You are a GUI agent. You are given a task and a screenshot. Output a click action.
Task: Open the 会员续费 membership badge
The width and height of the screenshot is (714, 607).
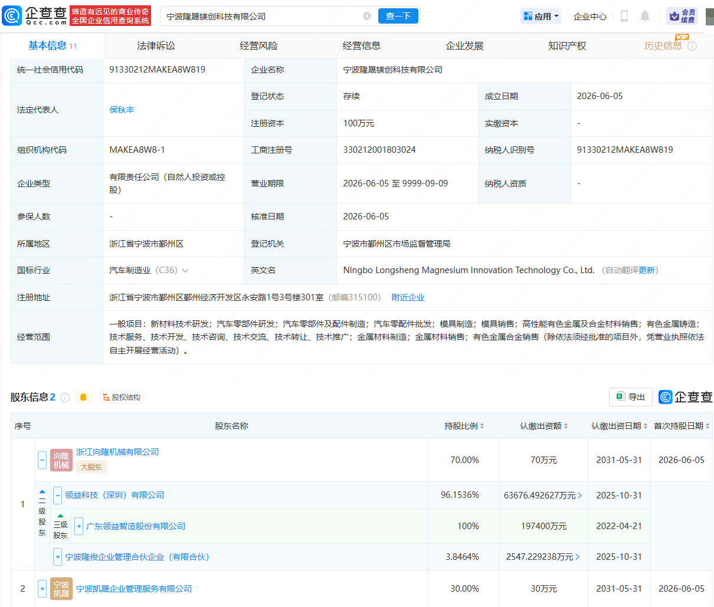[x=682, y=16]
